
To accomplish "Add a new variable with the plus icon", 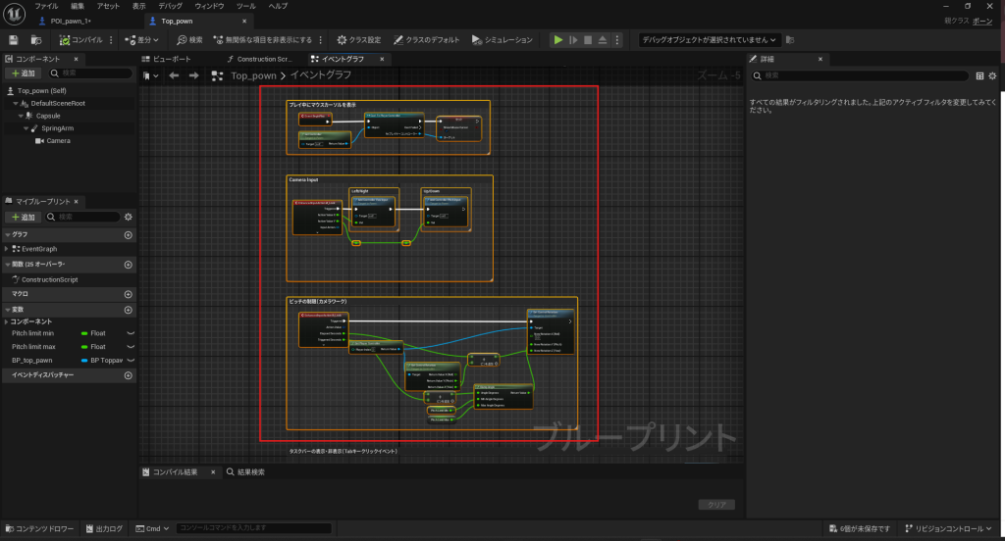I will (x=128, y=311).
